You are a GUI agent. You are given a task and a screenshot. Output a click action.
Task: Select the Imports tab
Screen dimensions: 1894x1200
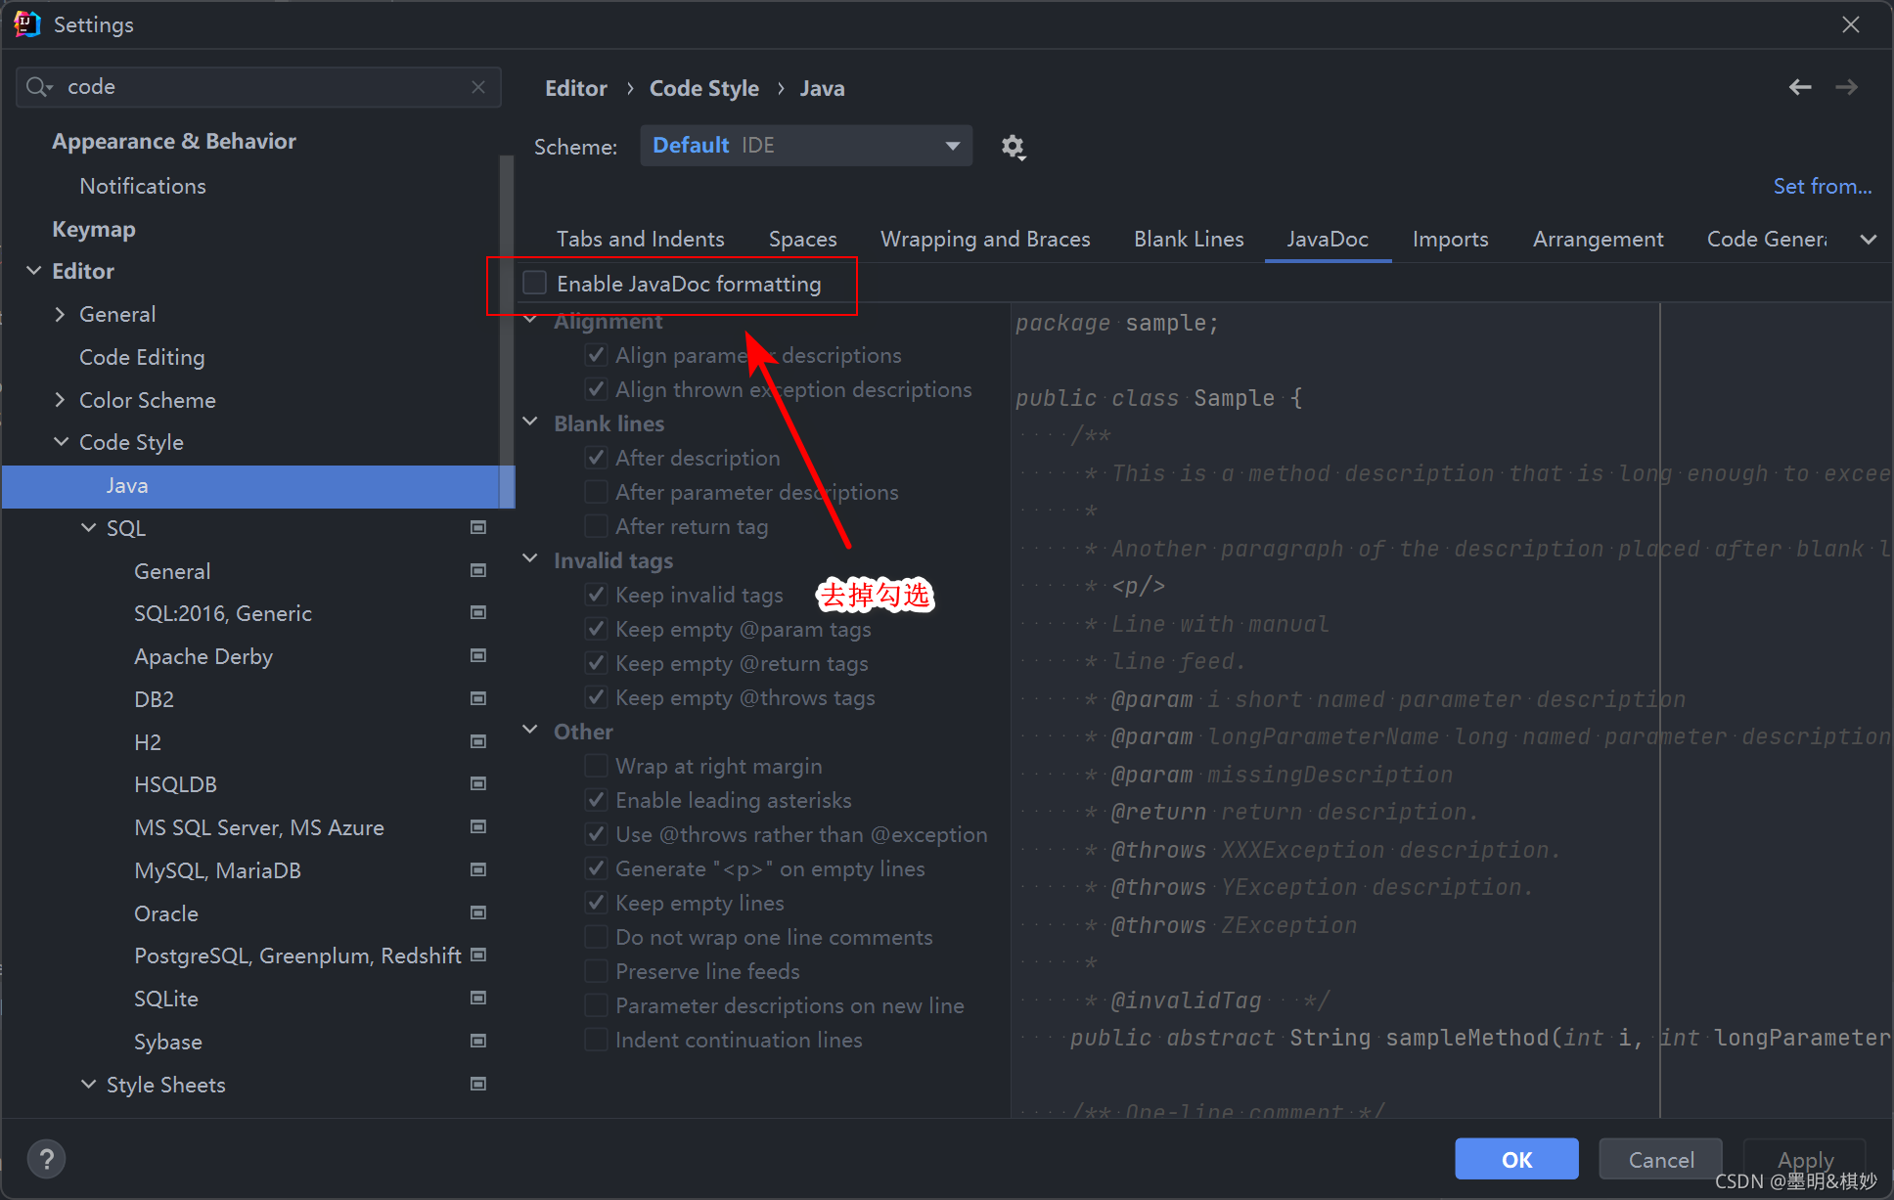1451,239
